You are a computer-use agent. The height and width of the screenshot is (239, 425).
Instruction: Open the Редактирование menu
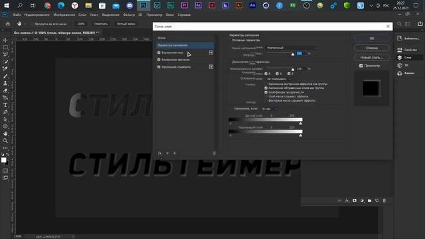(x=37, y=15)
